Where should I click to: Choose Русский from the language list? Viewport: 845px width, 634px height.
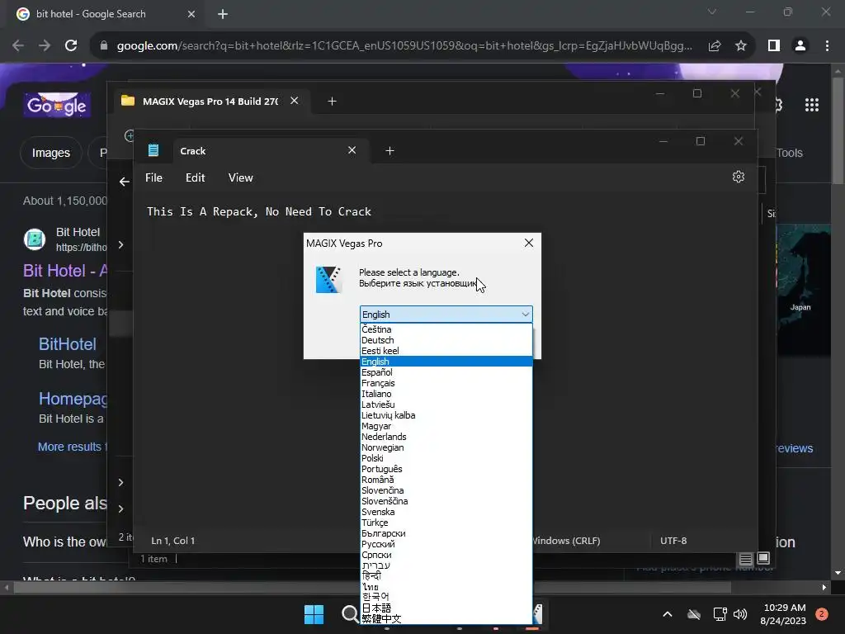(x=446, y=544)
